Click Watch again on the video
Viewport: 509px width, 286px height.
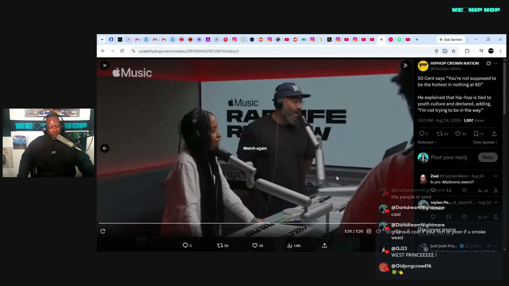point(255,148)
